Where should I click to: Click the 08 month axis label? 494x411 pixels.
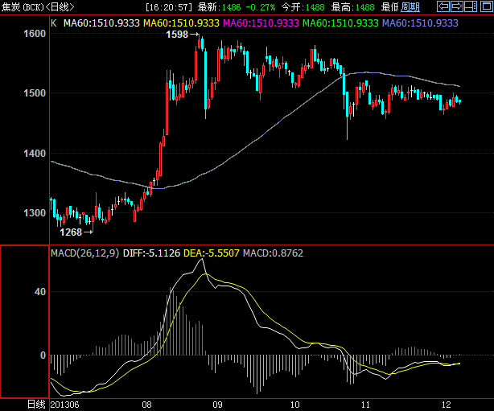[x=146, y=405]
